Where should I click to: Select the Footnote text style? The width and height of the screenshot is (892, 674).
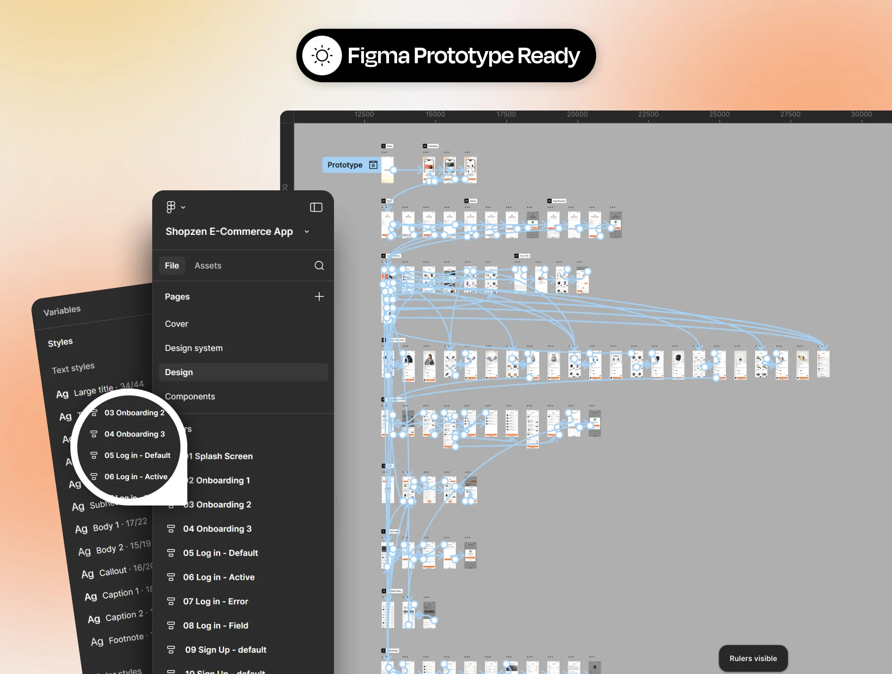click(x=121, y=639)
